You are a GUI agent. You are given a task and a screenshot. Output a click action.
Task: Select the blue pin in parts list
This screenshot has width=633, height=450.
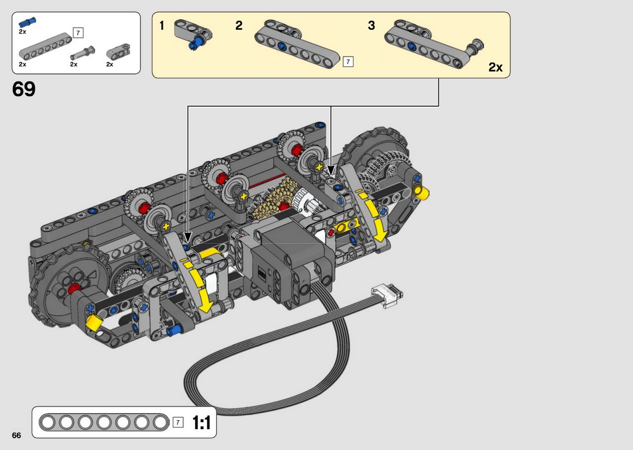click(x=27, y=23)
